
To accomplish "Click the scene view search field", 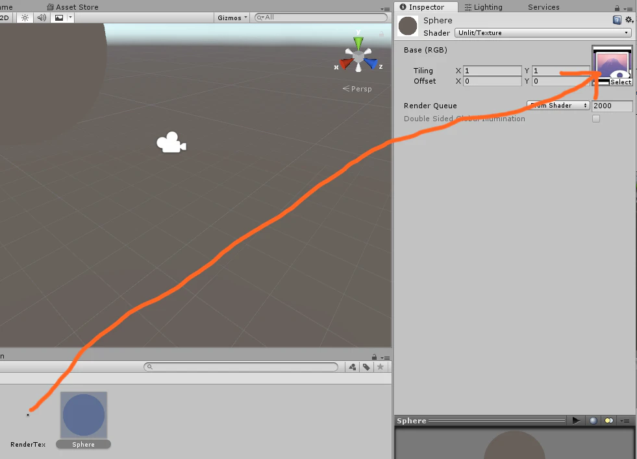I will tap(321, 18).
